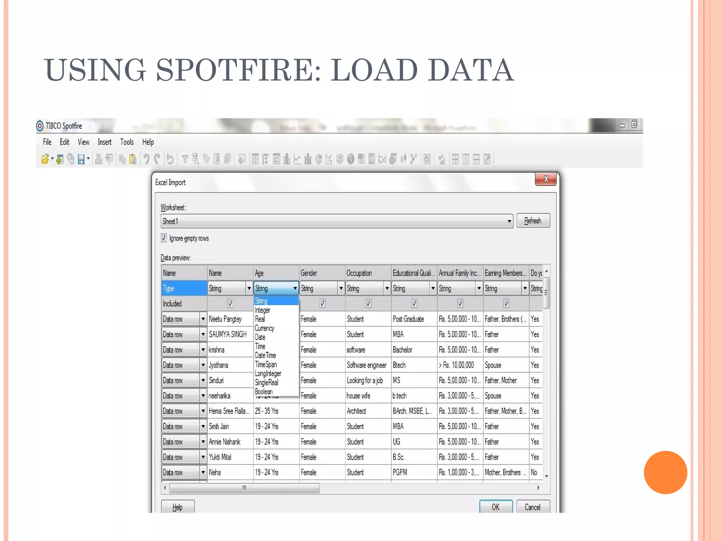Open the View menu
Screen dimensions: 722x541
click(84, 142)
